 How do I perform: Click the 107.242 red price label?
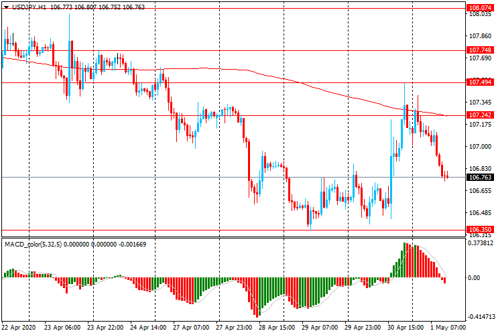click(480, 115)
